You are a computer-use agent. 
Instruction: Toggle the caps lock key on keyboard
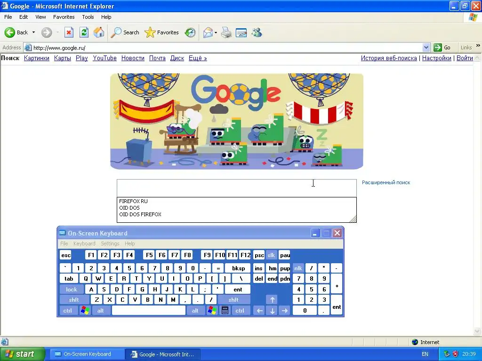(x=72, y=289)
